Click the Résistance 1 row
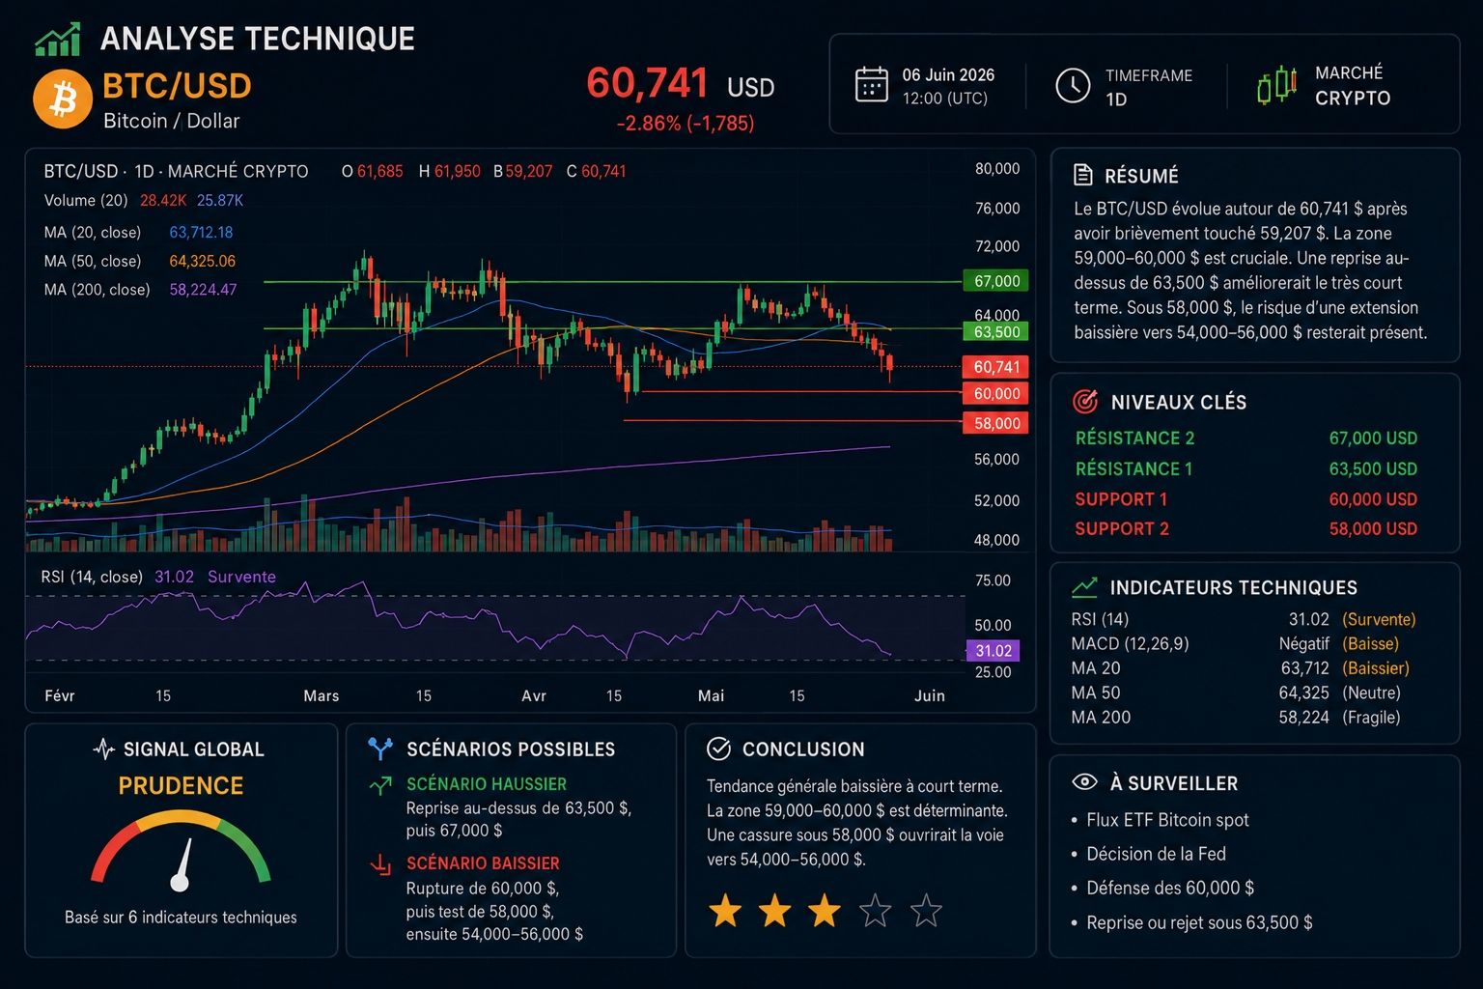The height and width of the screenshot is (989, 1483). click(1245, 468)
